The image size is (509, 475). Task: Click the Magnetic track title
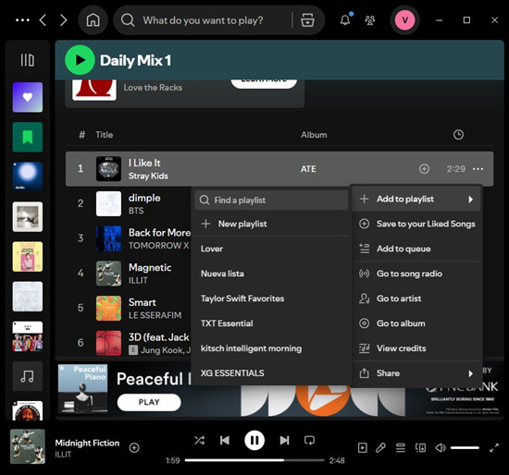(150, 267)
